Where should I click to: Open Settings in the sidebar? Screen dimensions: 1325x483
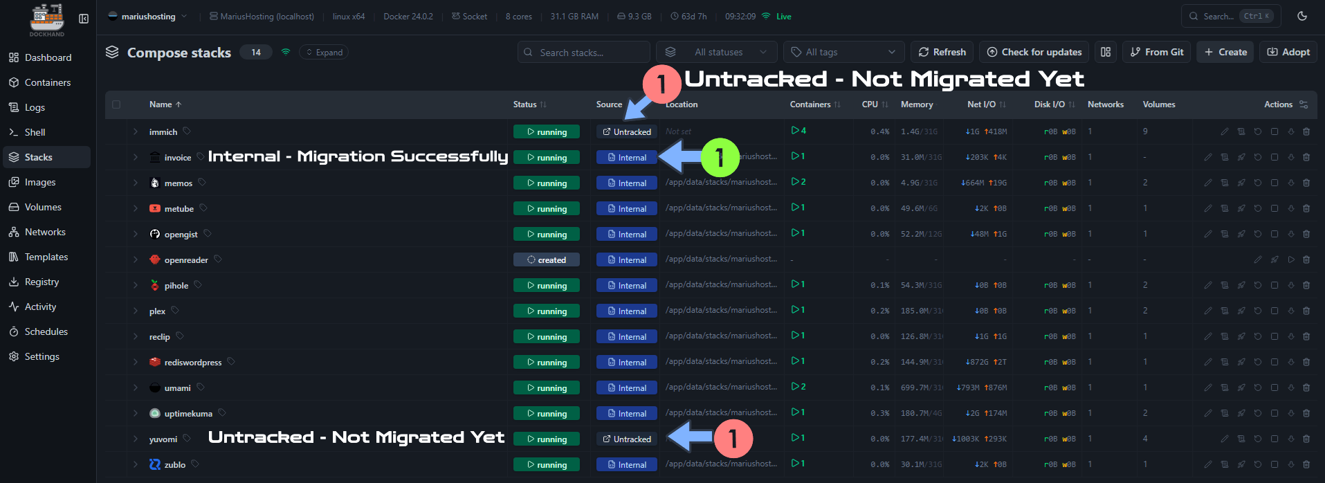tap(46, 356)
